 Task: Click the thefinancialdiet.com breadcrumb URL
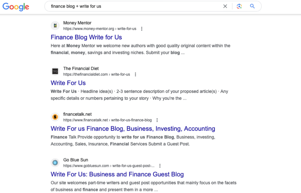(97, 74)
